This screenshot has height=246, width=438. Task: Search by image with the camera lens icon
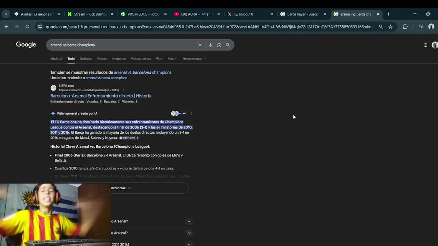(219, 45)
